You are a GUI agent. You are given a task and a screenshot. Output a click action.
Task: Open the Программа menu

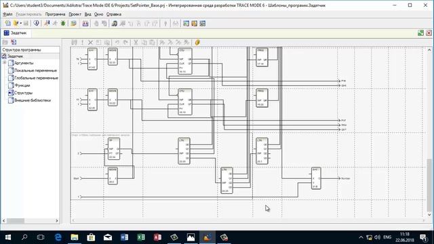click(x=55, y=14)
